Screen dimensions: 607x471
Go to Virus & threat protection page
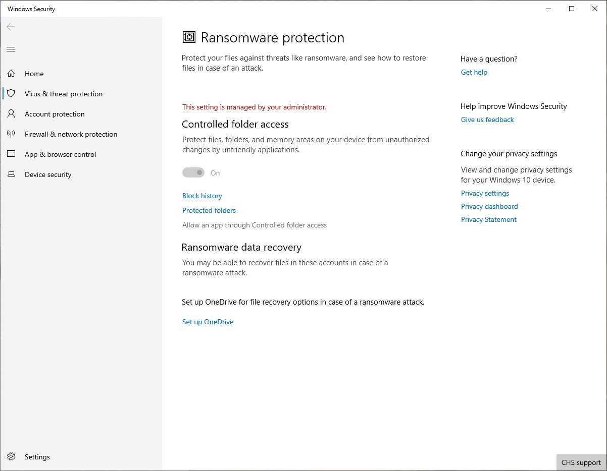tap(64, 94)
